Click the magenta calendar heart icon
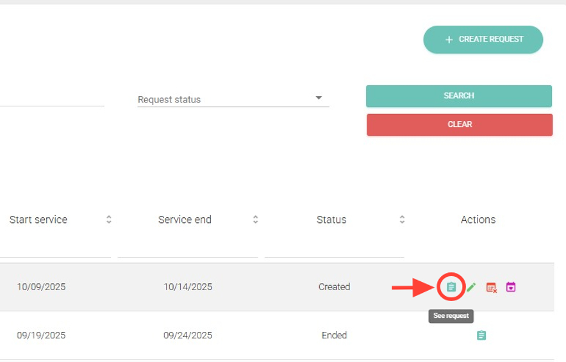 pos(511,287)
